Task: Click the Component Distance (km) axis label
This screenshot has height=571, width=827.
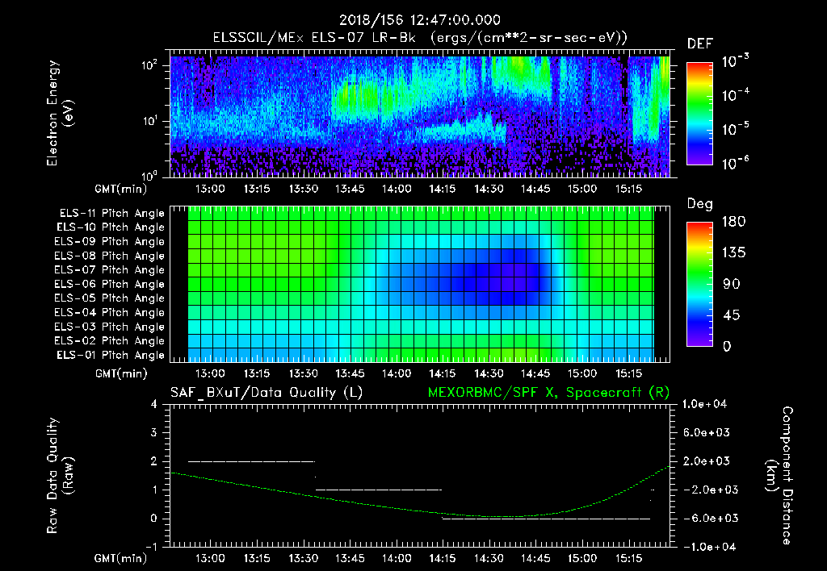Action: pyautogui.click(x=779, y=476)
